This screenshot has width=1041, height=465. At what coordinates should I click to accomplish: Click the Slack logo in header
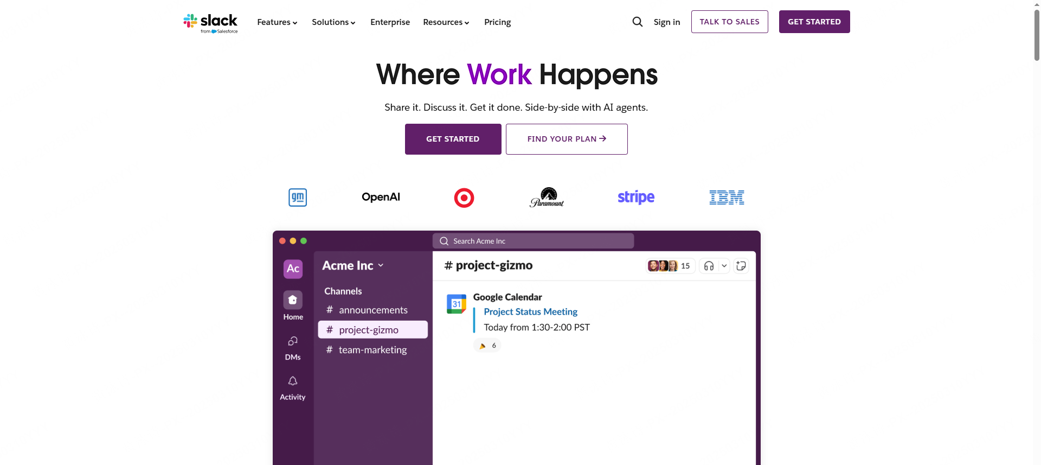click(210, 22)
